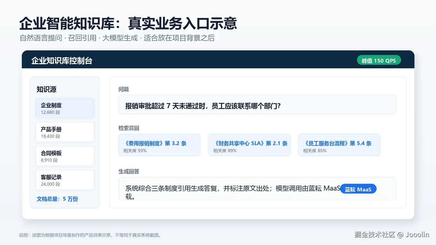436x245 pixels.
Task: Open the 《财务共享中心 SLA》第 2.1 条 citation
Action: click(249, 145)
